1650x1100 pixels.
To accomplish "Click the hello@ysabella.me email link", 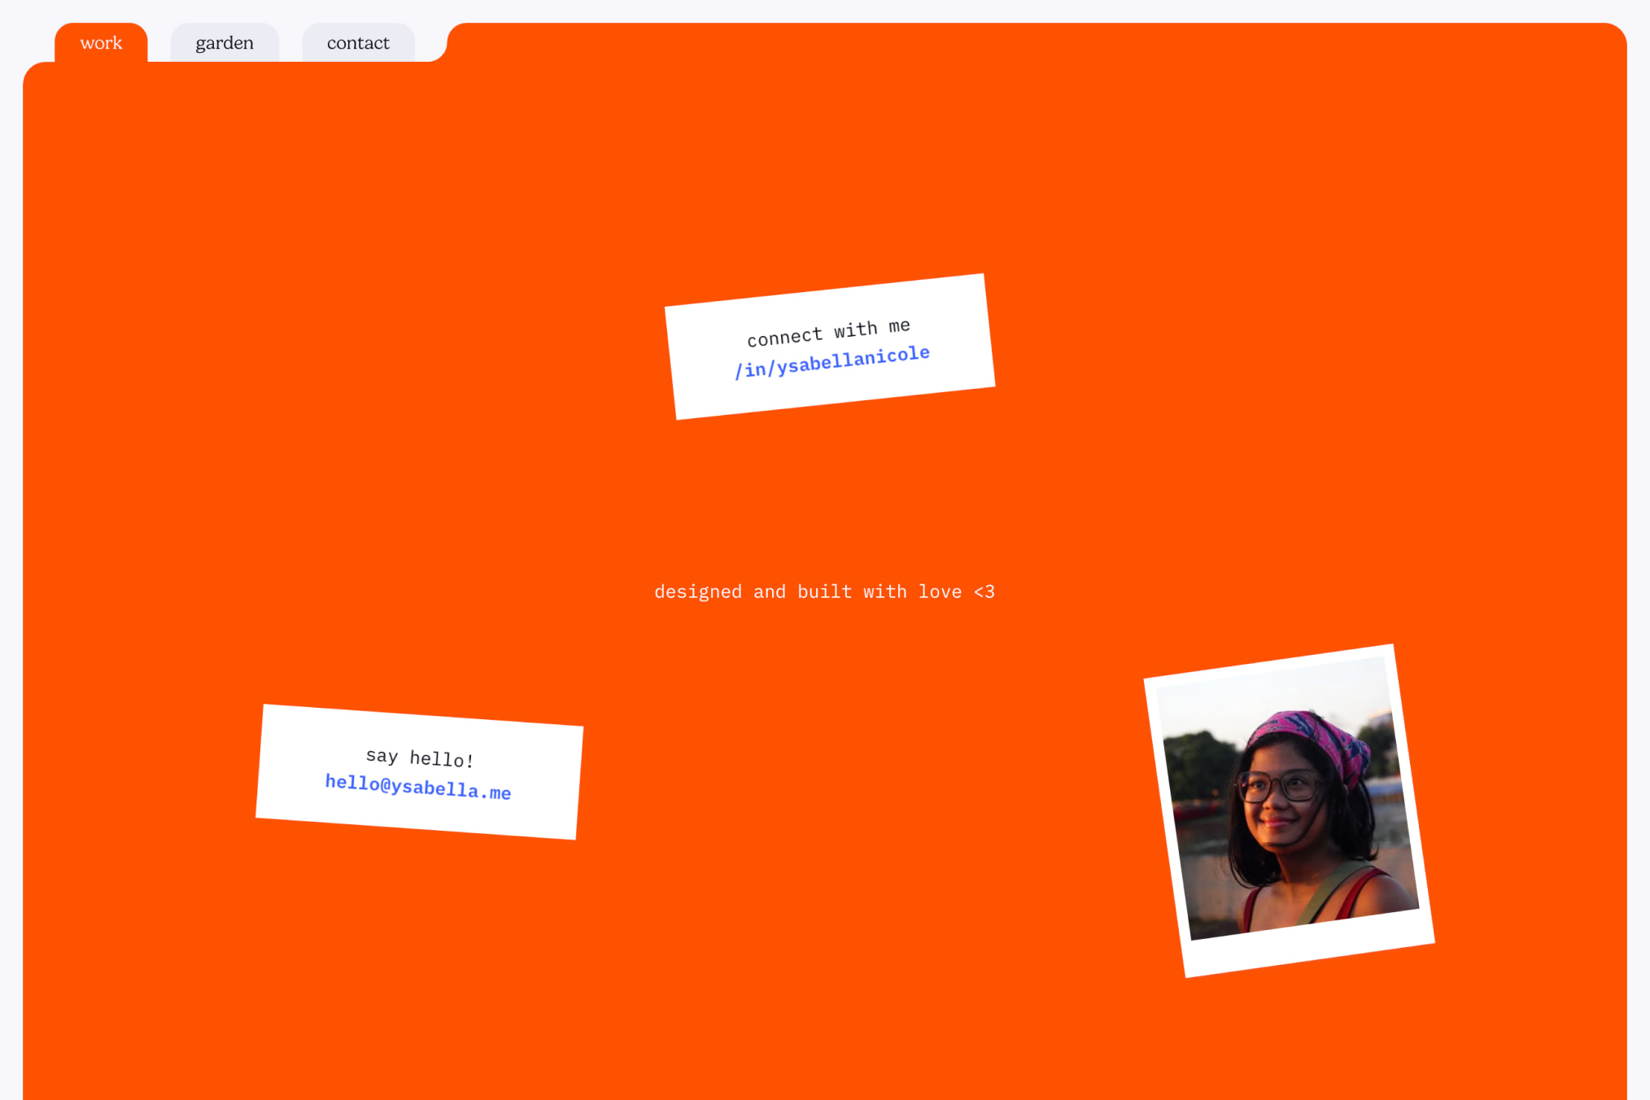I will click(417, 787).
